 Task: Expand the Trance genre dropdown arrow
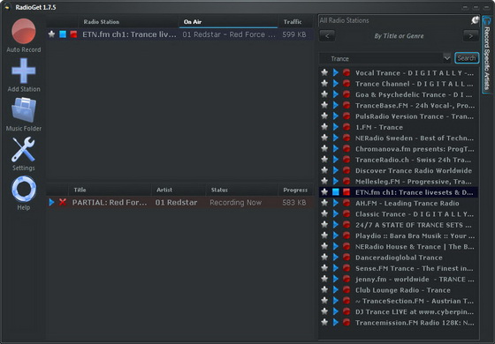pyautogui.click(x=446, y=58)
